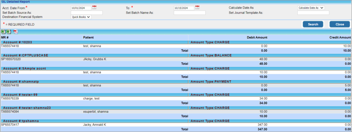Screen dimensions: 352x132
Task: Export report as PDF icon
Action: [x=15, y=32]
